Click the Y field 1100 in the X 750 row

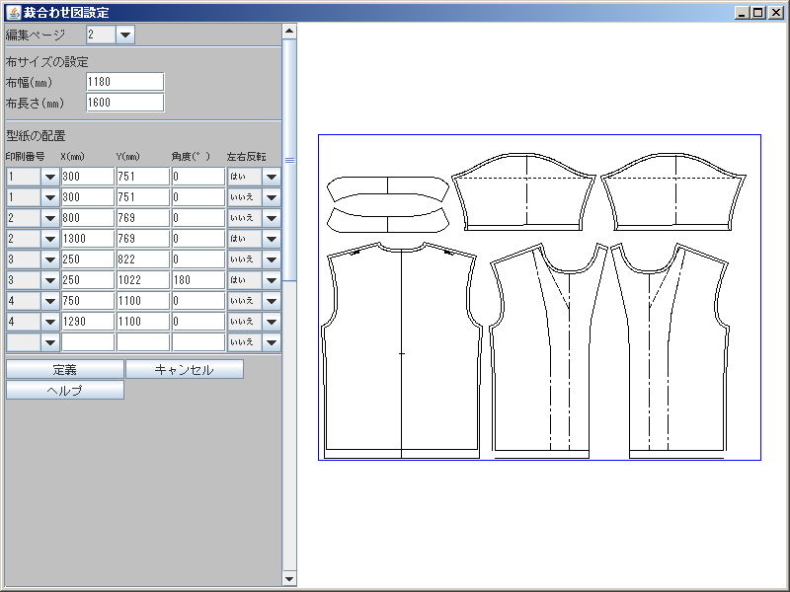coord(143,301)
